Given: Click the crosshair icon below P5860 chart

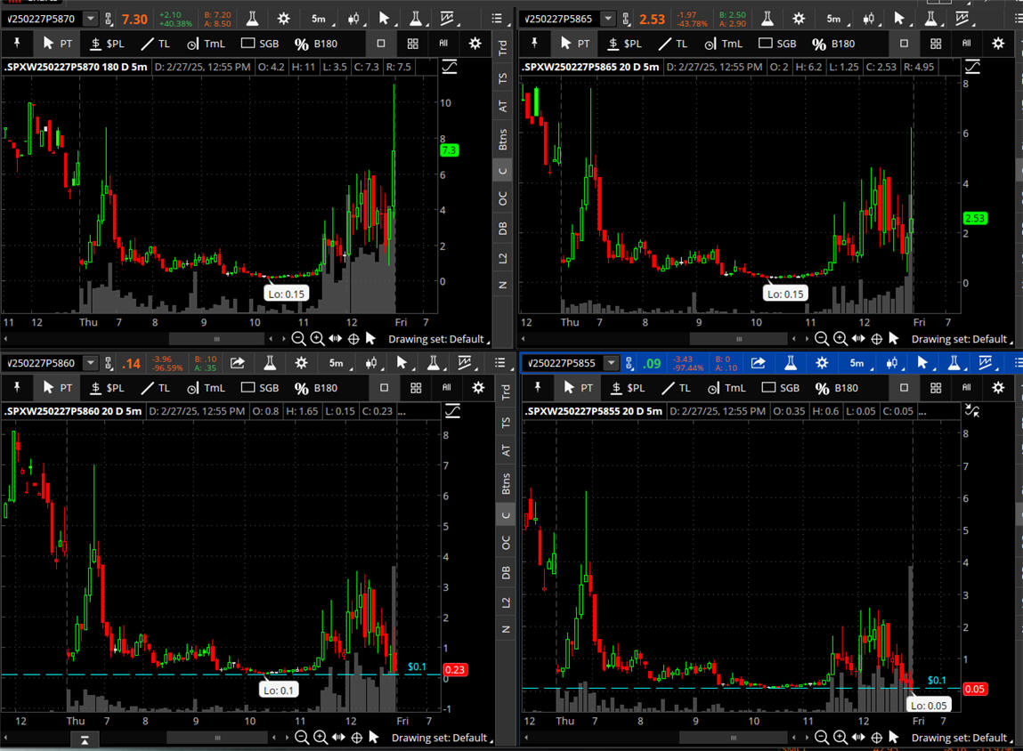Looking at the screenshot, I should pos(356,738).
